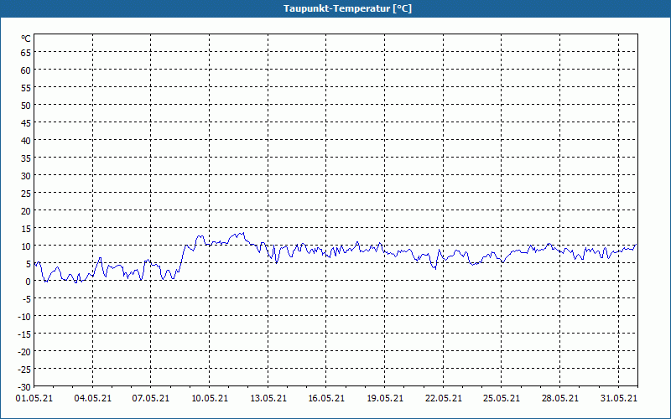Click the 10.05.21 date label

point(209,399)
